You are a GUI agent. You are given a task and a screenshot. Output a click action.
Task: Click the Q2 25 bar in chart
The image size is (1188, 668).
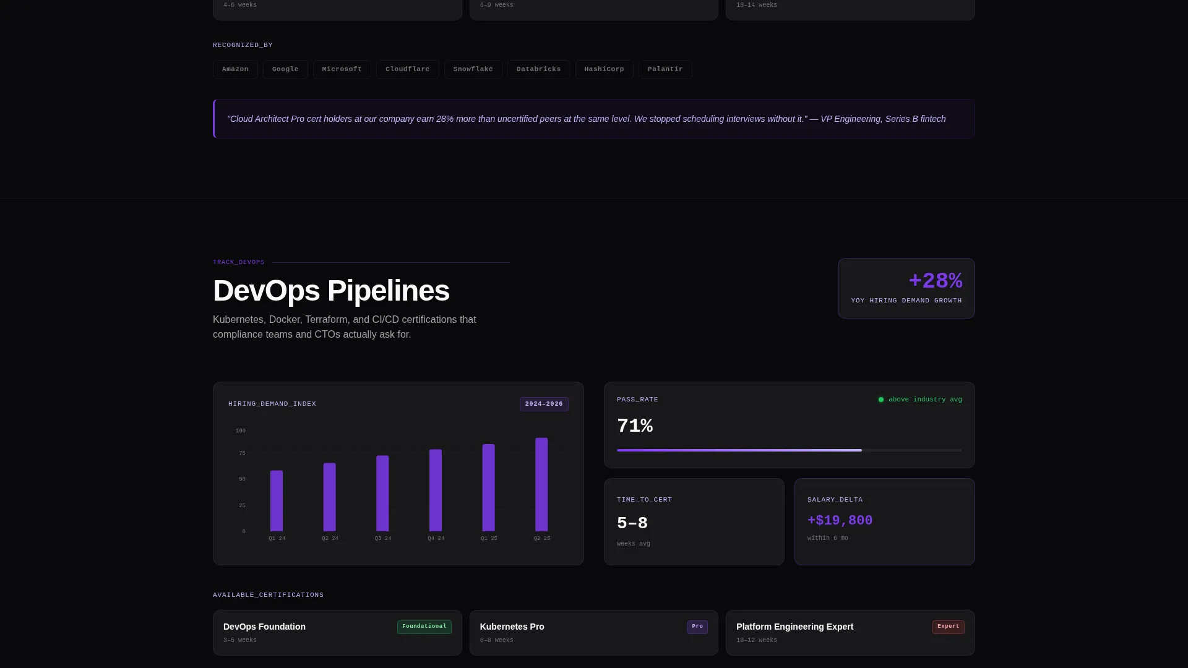541,484
